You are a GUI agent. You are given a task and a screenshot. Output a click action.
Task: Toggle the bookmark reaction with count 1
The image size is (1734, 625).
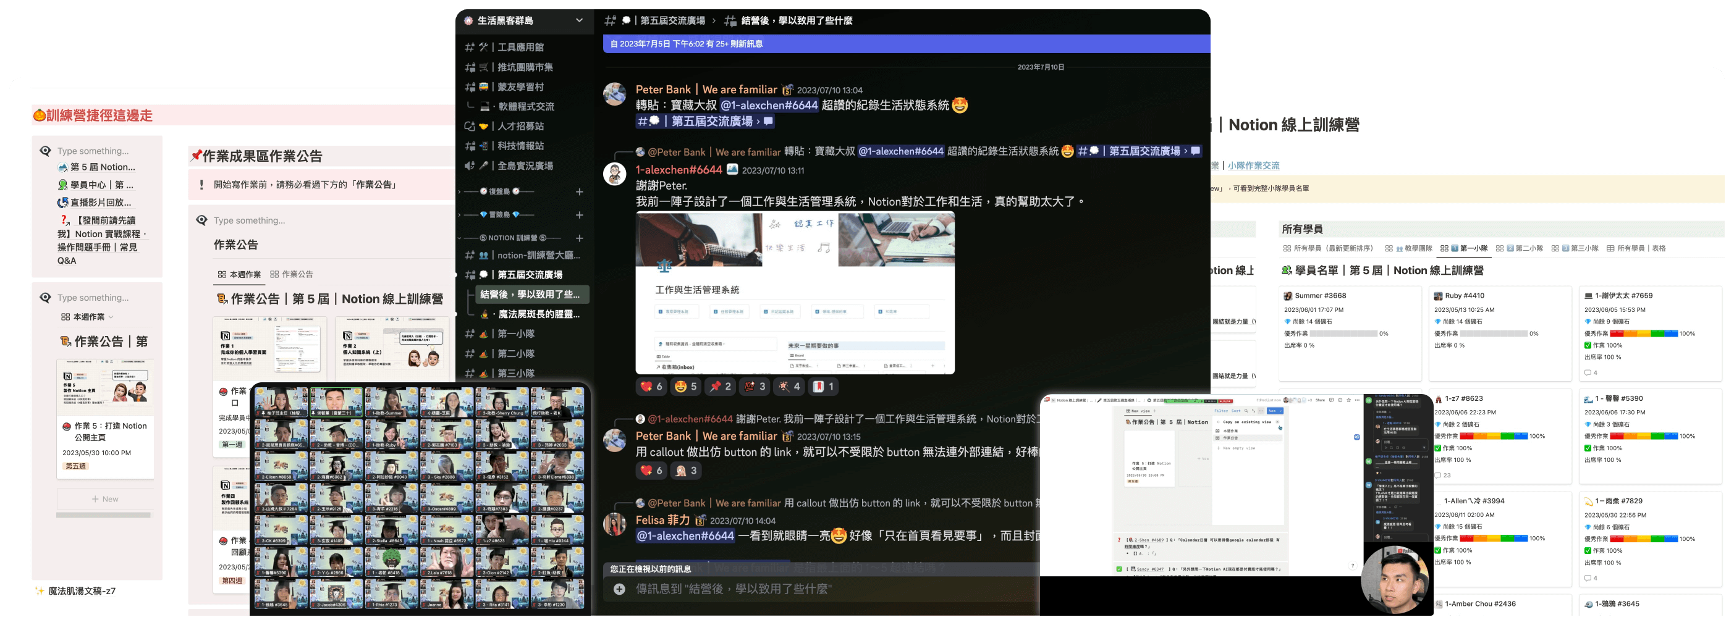pyautogui.click(x=823, y=387)
